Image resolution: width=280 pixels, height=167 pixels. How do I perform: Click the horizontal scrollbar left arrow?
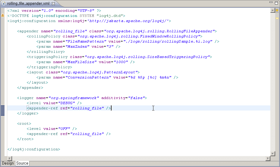point(10,159)
